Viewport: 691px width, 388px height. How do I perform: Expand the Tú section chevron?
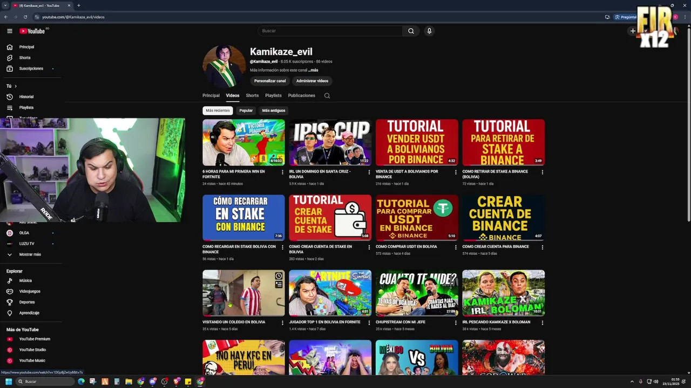pos(16,86)
